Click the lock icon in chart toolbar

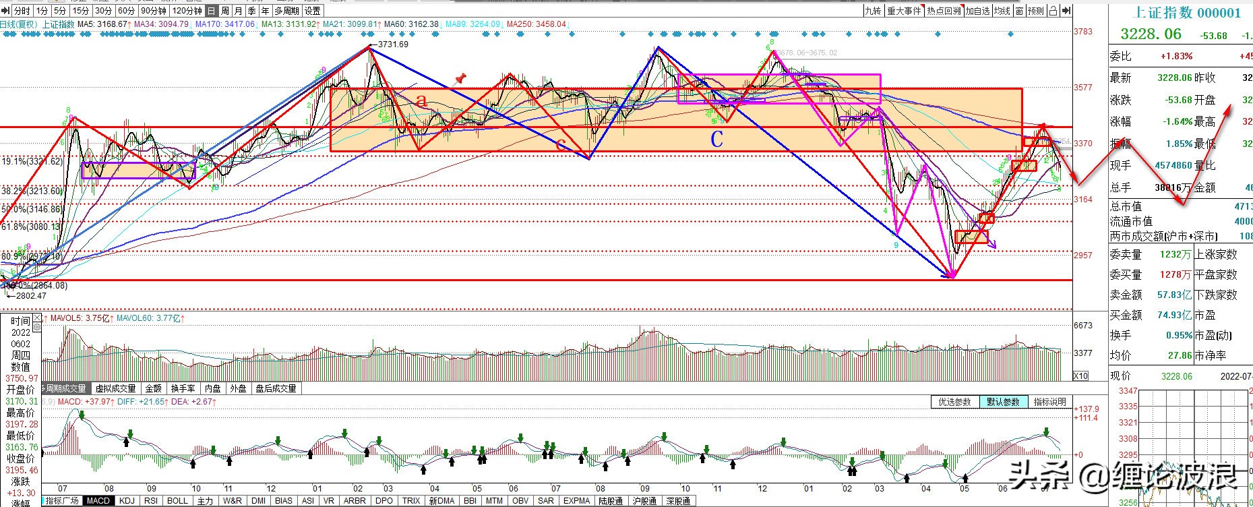click(1053, 11)
